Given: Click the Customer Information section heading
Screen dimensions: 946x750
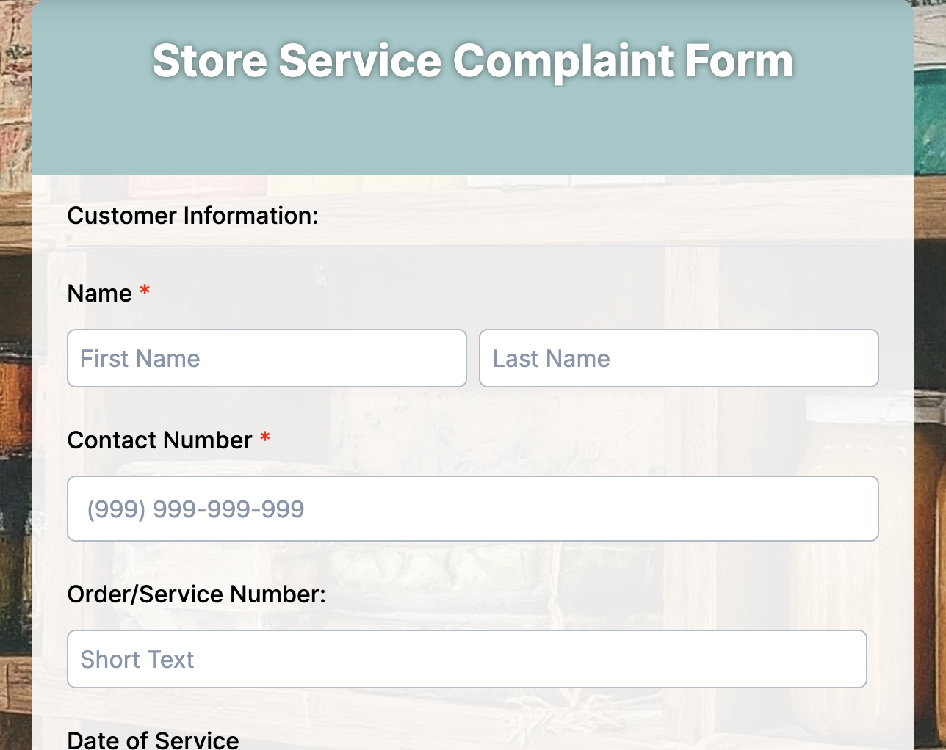Looking at the screenshot, I should point(192,216).
